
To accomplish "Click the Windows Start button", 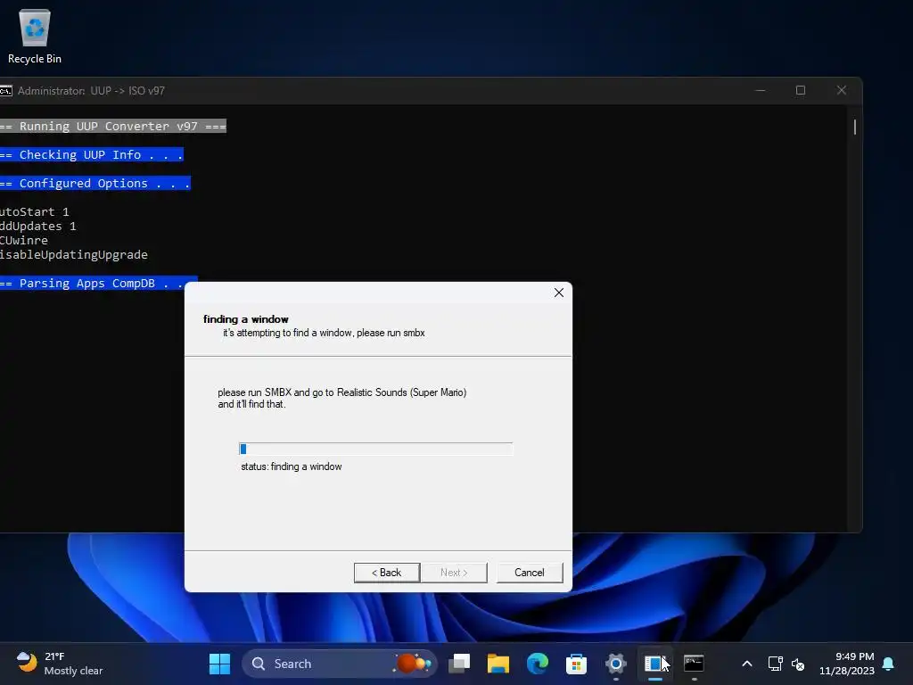I will click(x=219, y=664).
